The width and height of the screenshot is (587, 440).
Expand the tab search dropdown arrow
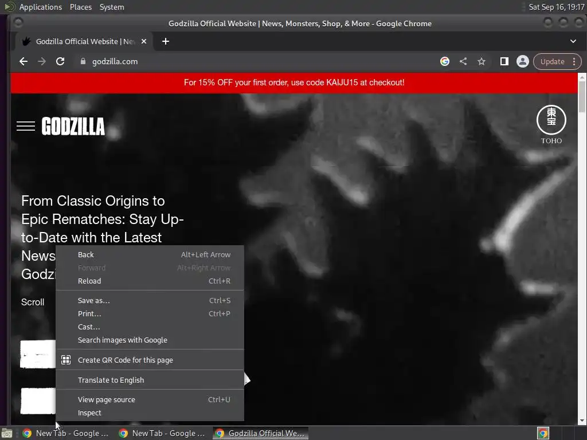tap(573, 41)
